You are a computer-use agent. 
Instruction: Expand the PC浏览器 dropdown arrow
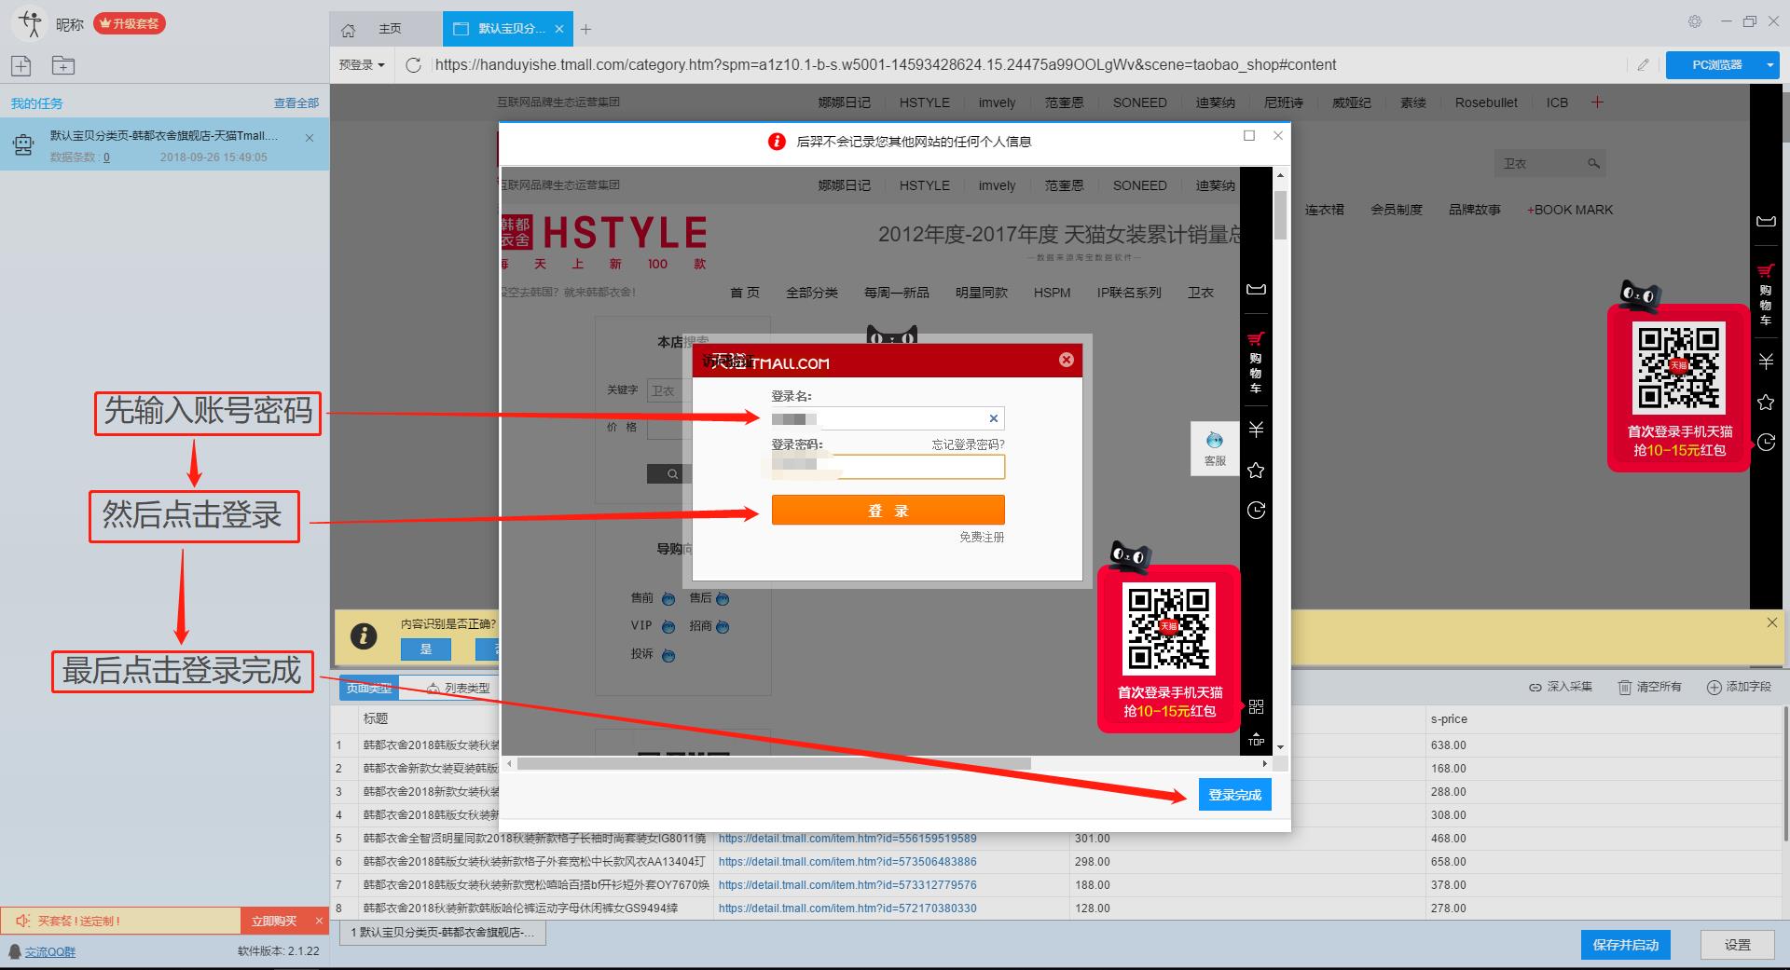coord(1770,64)
